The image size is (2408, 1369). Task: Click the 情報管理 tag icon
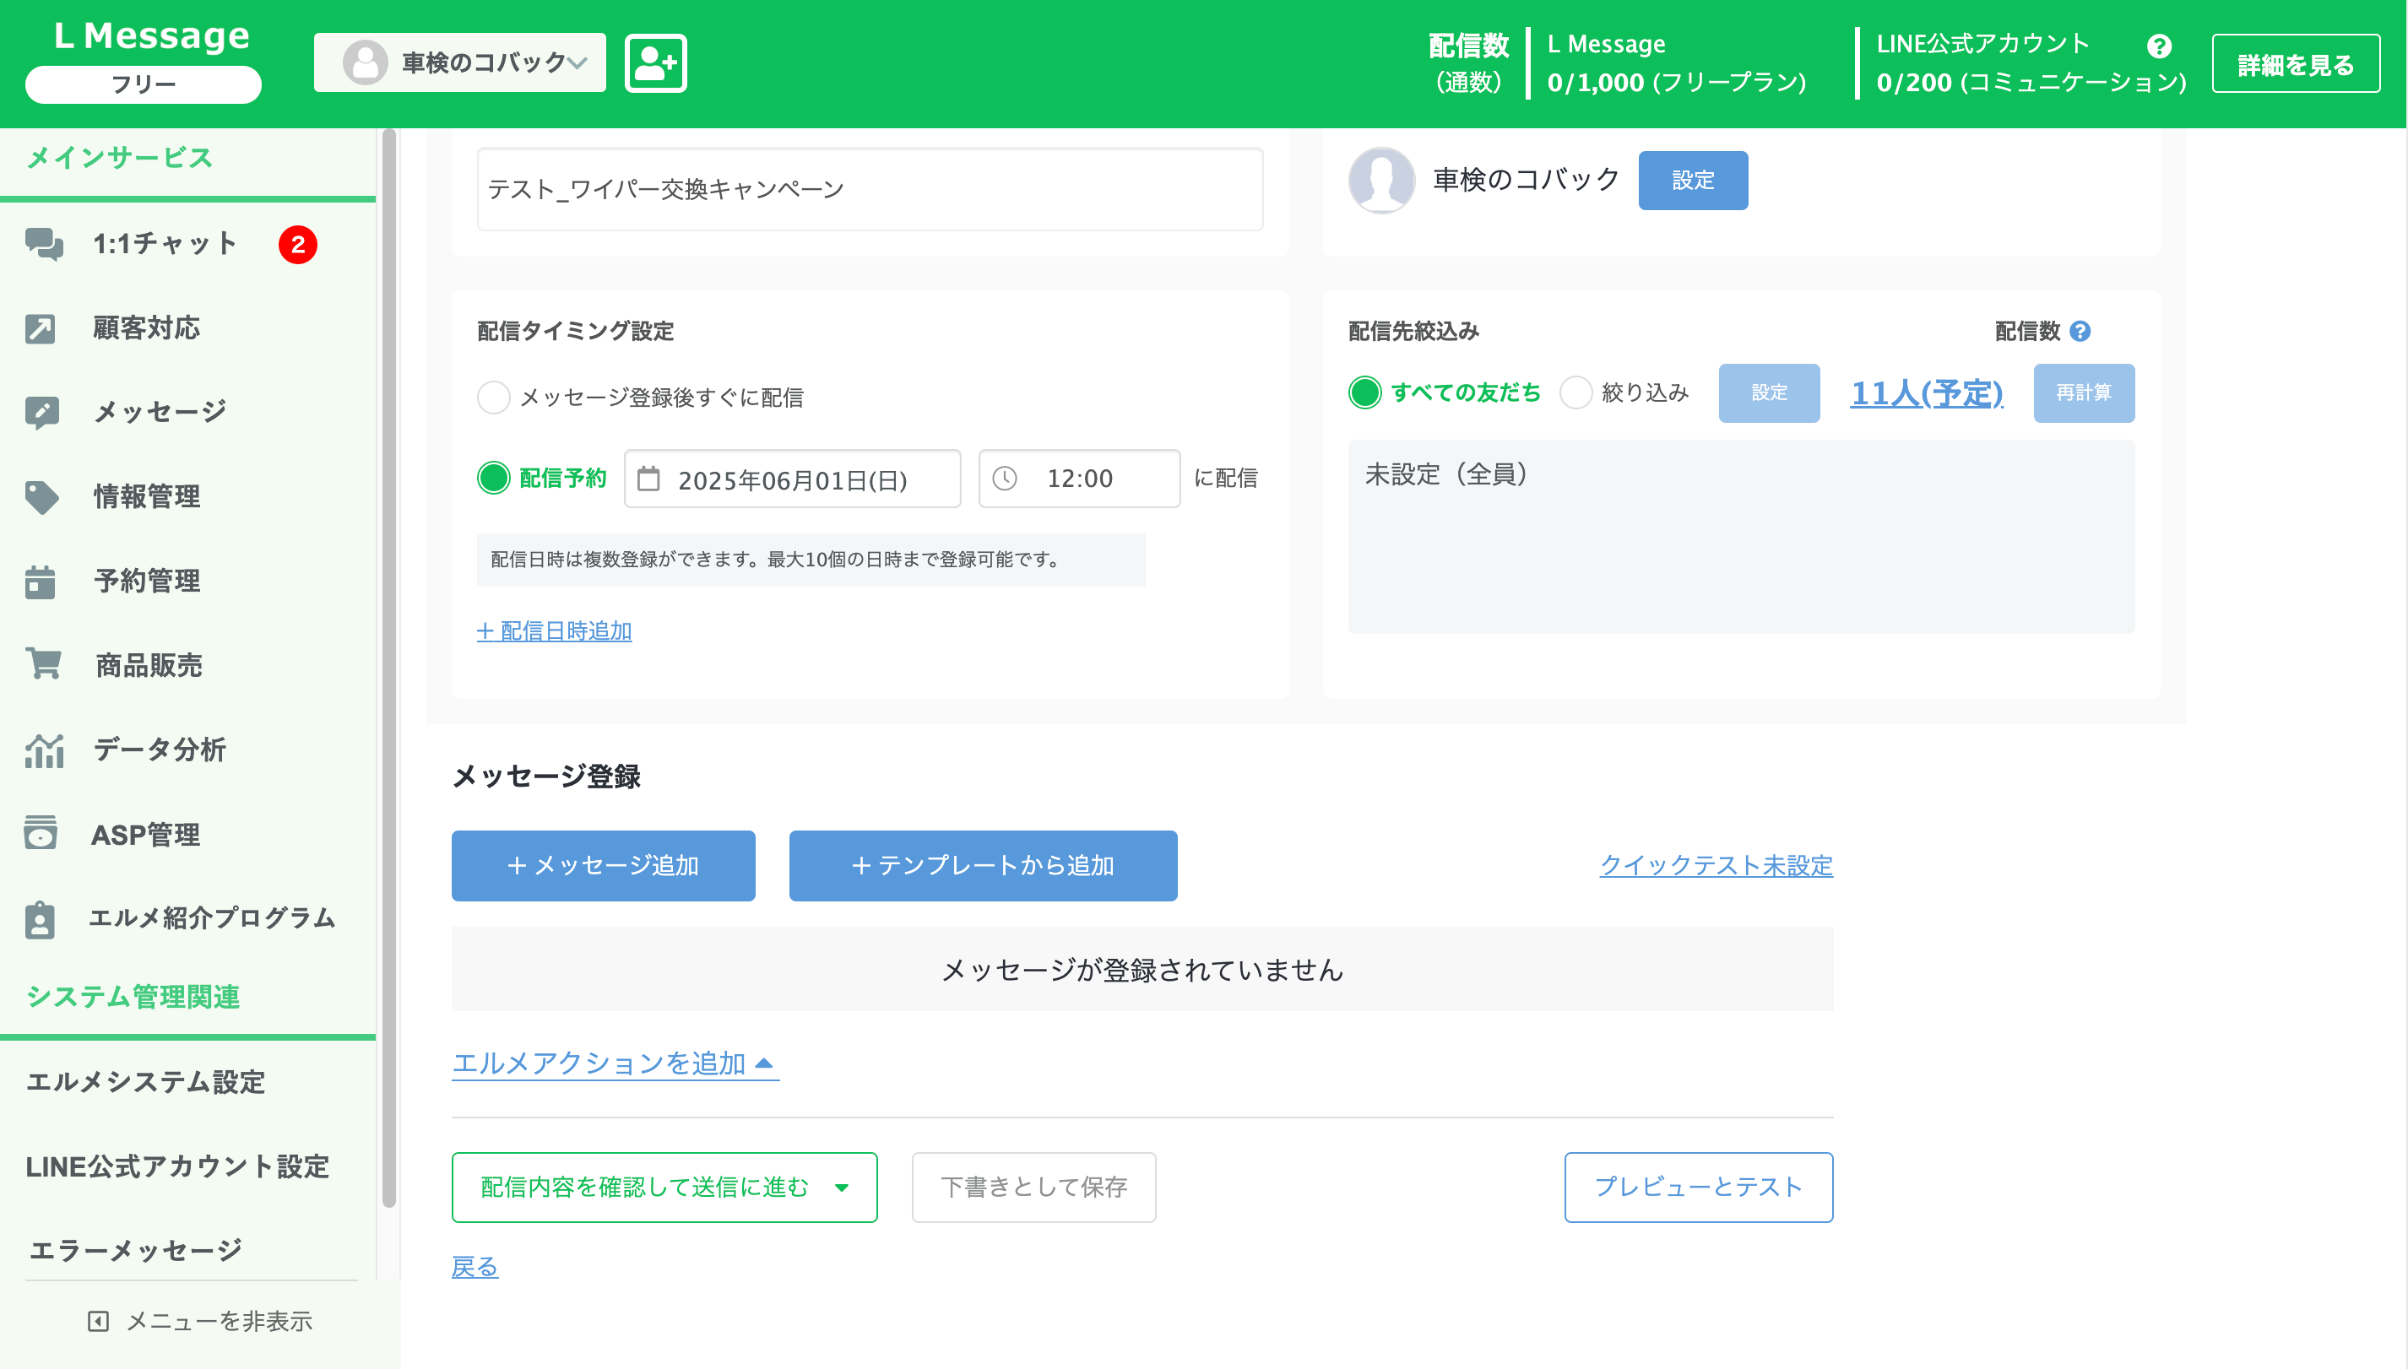click(41, 496)
